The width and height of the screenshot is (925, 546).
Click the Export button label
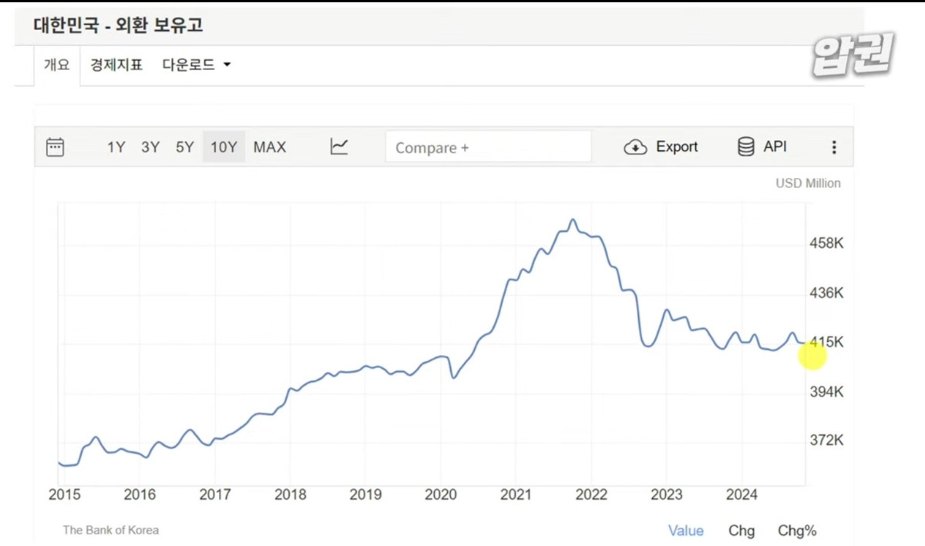677,146
